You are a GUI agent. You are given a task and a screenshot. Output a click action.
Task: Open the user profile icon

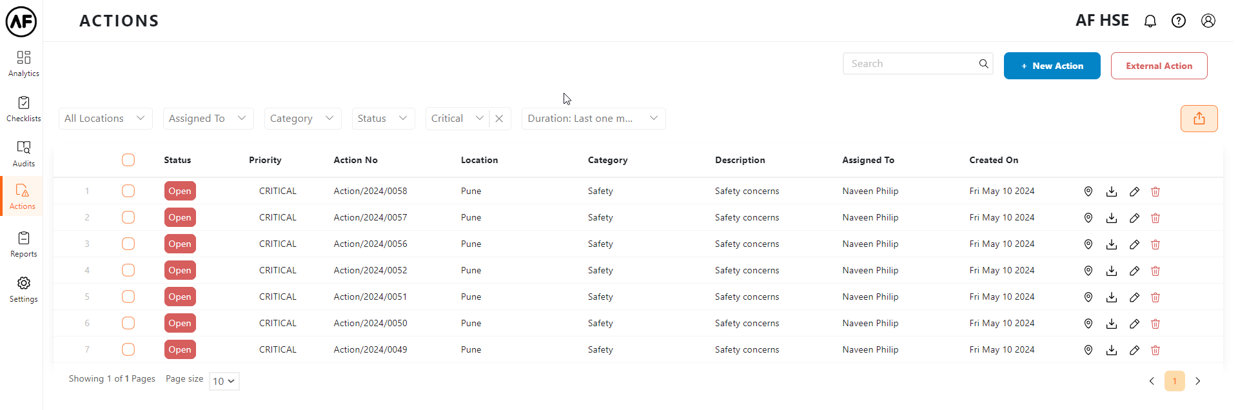(1208, 21)
